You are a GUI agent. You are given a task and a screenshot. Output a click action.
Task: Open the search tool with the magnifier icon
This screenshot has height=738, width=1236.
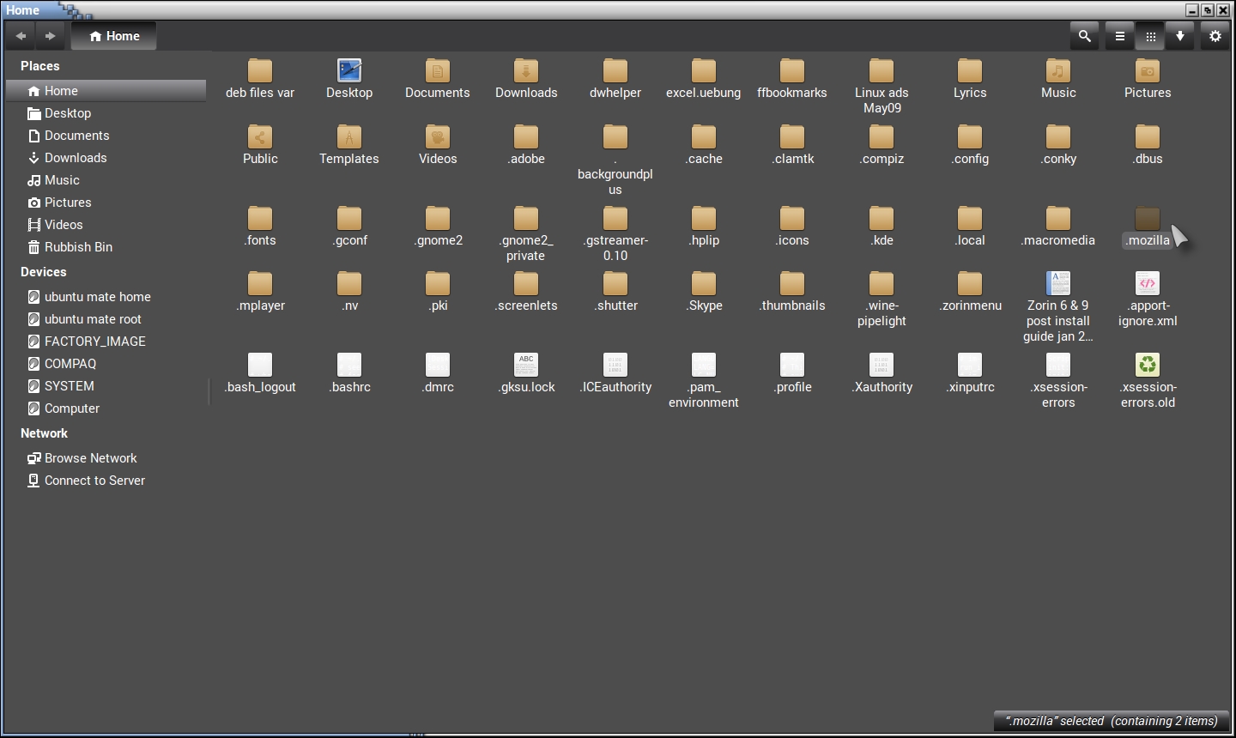(x=1085, y=36)
